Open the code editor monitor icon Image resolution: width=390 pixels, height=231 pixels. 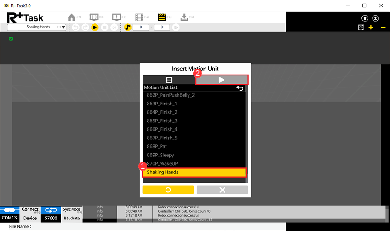94,17
